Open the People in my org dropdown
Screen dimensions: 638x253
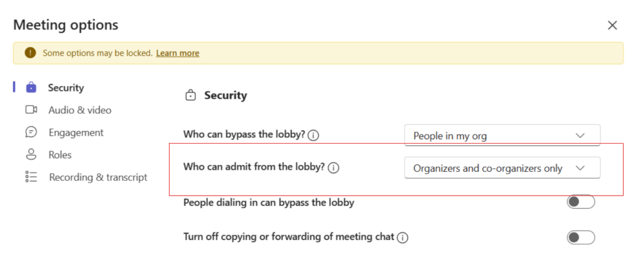(x=502, y=136)
